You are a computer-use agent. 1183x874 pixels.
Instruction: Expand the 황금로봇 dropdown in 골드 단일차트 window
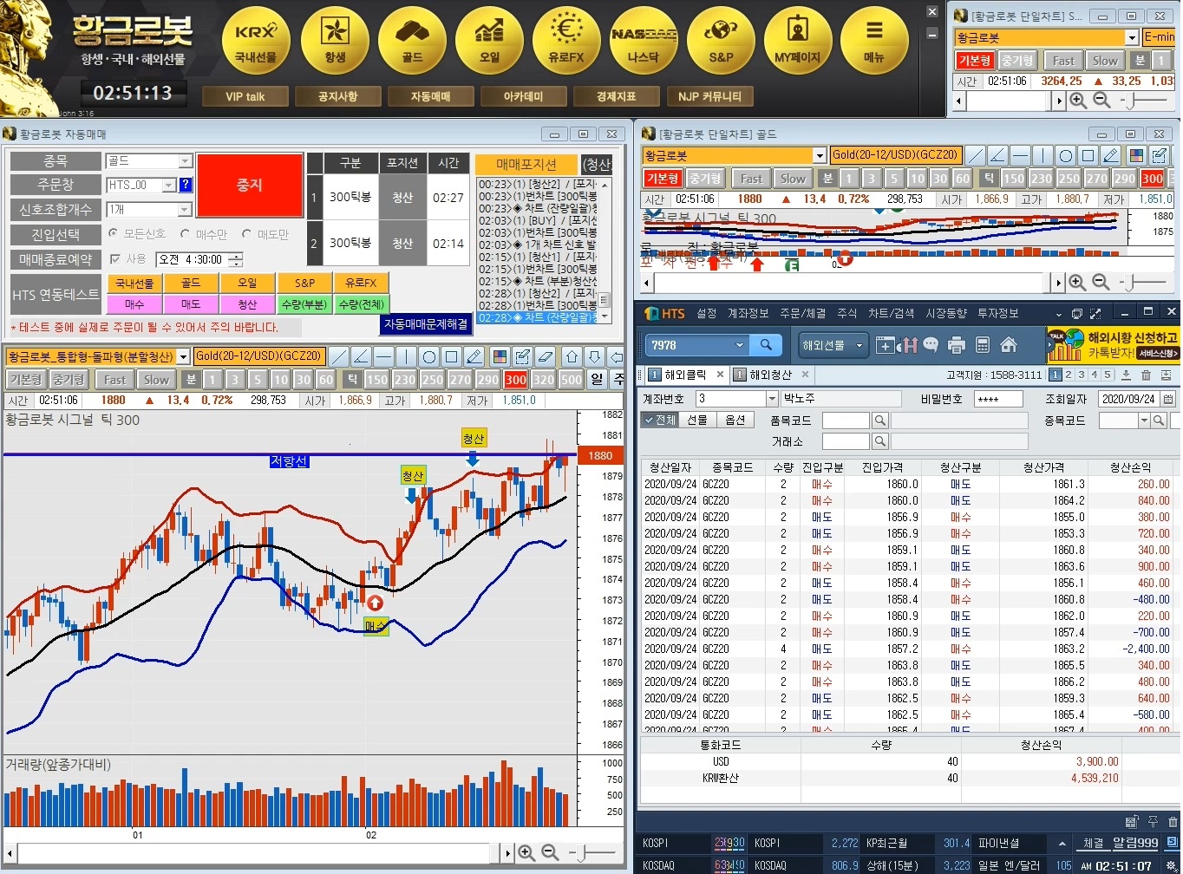pyautogui.click(x=820, y=155)
